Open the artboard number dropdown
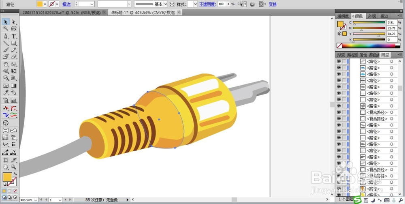Screen dimensions: 405x204 pos(60,200)
